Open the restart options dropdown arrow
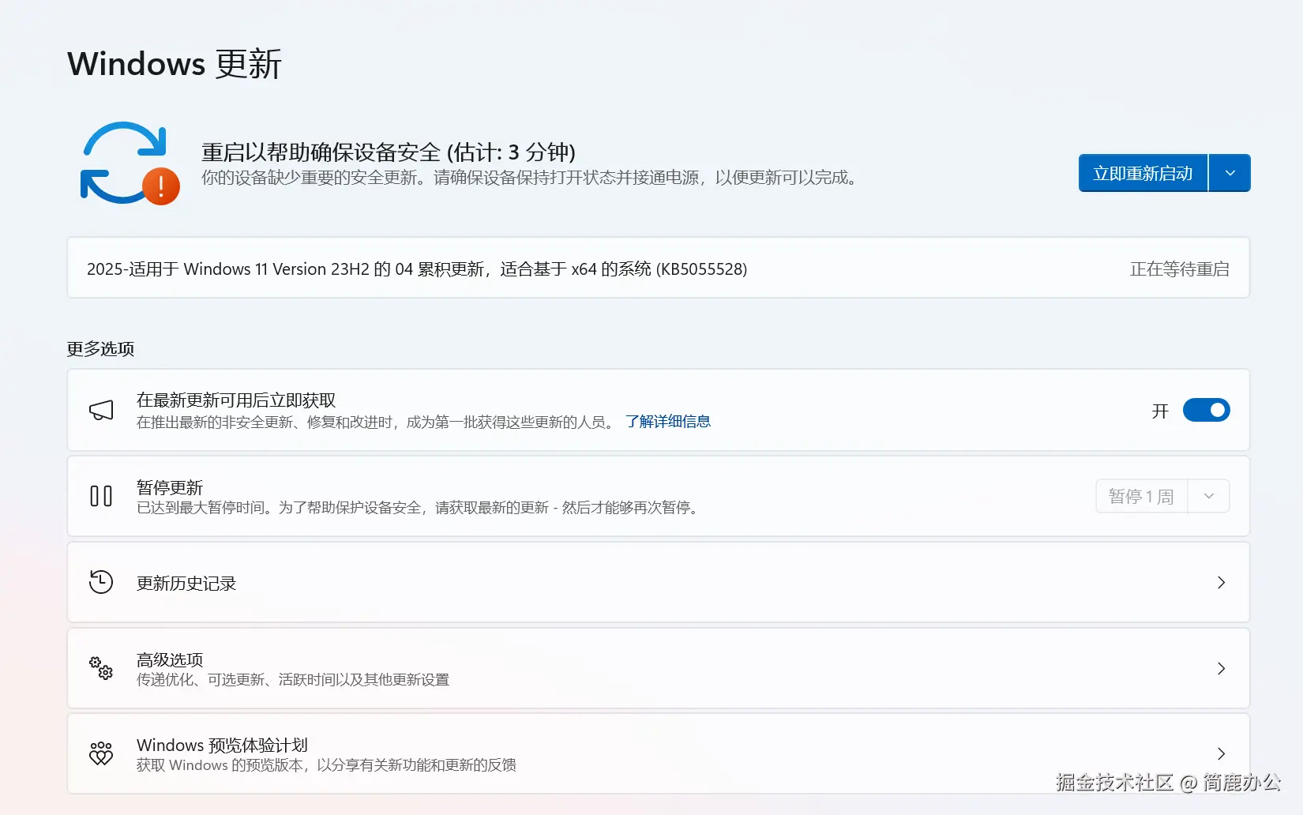Viewport: 1303px width, 815px height. coord(1230,173)
